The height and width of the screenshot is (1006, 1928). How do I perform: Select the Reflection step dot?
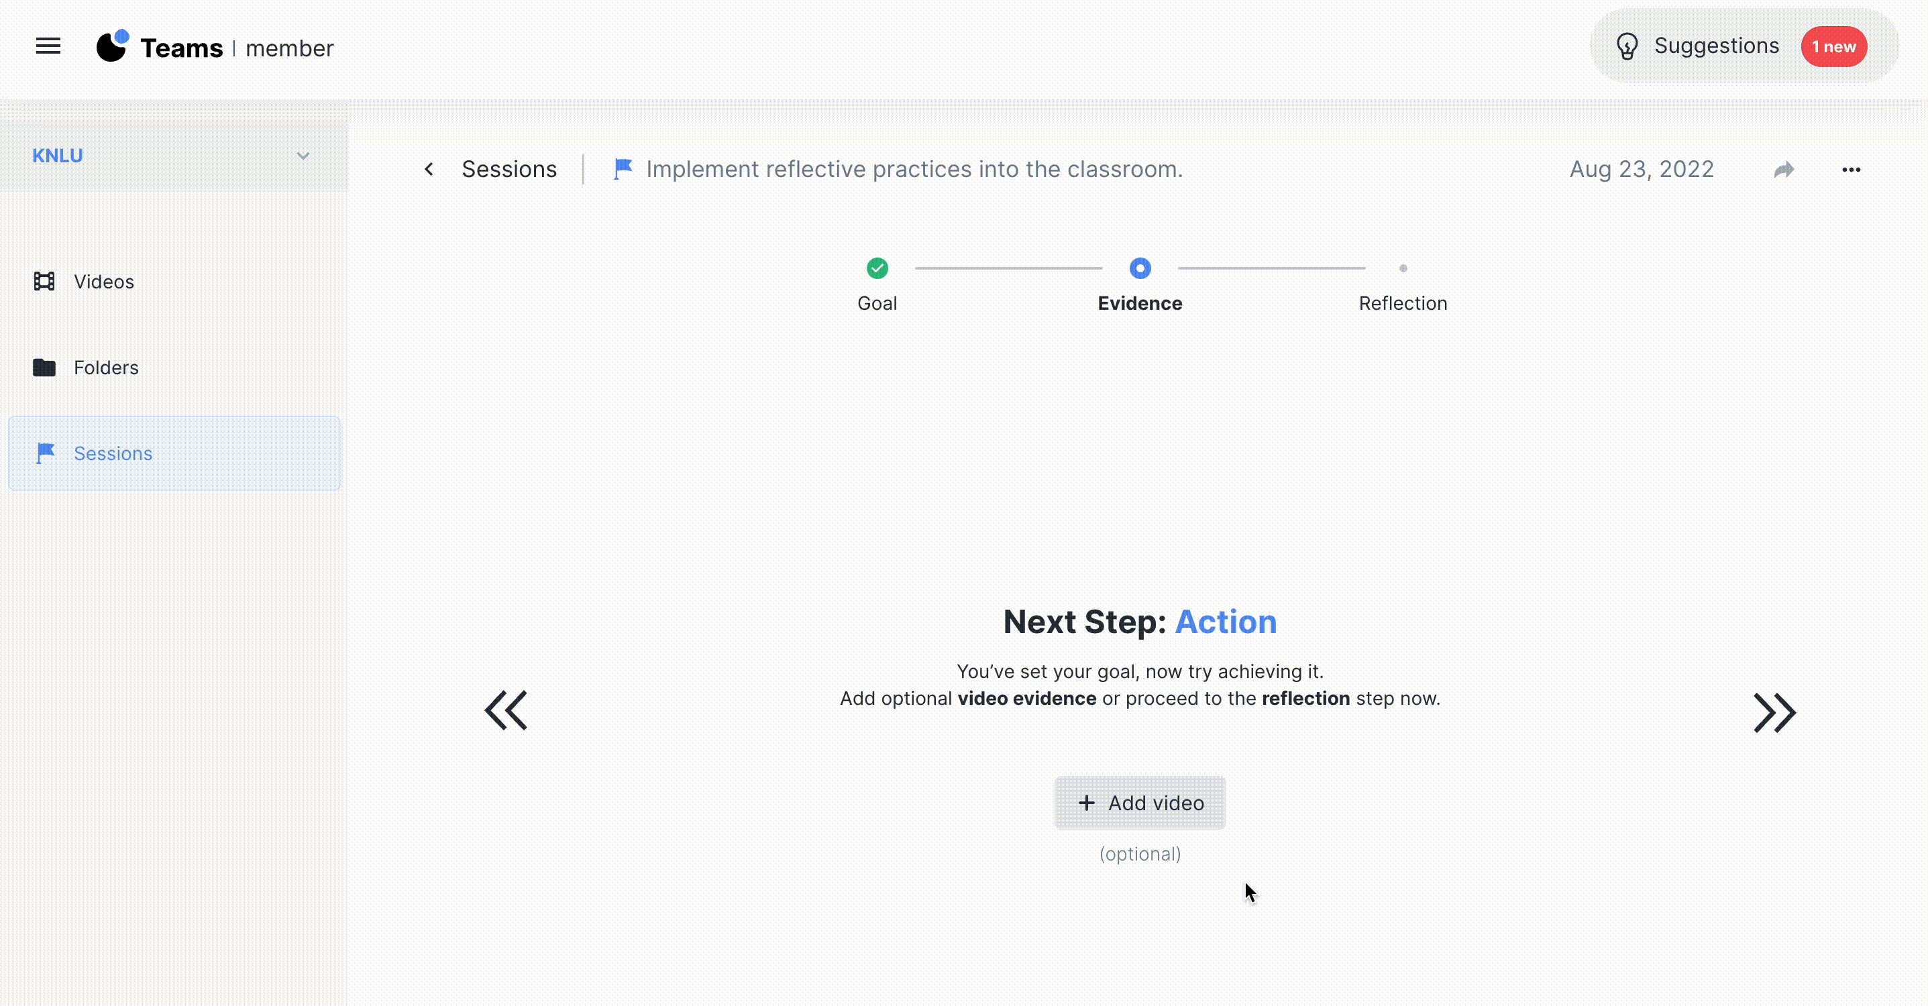click(1403, 268)
